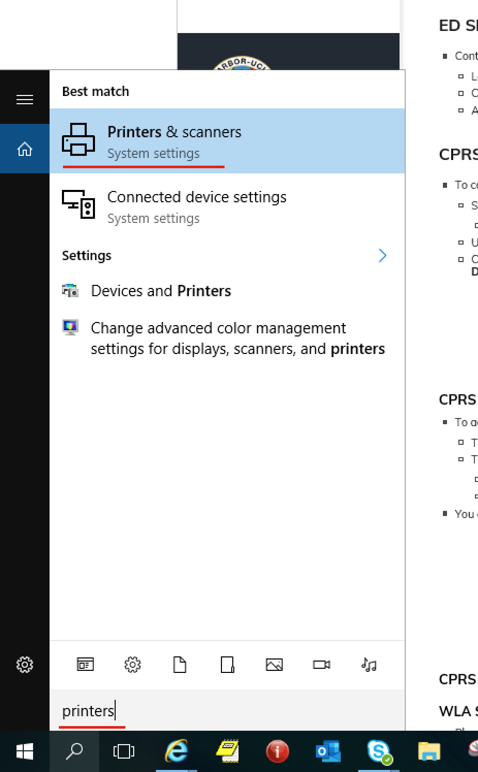
Task: Expand the Settings results category arrow
Action: click(382, 255)
